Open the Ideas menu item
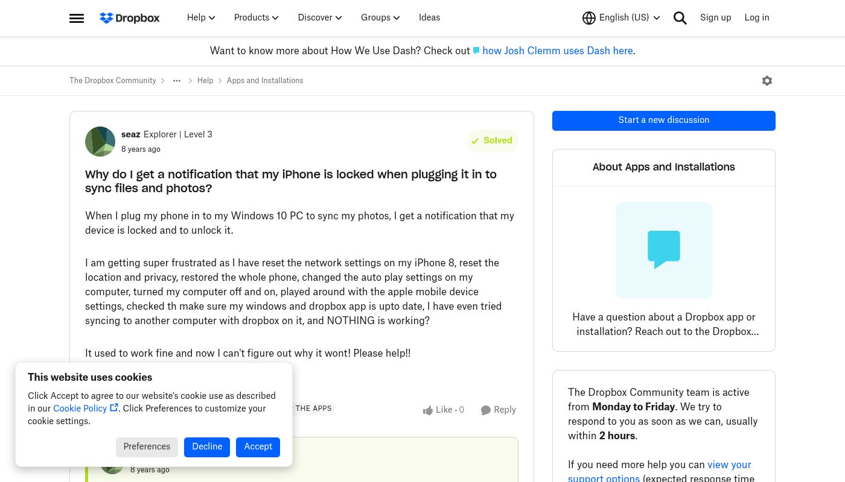 tap(429, 18)
